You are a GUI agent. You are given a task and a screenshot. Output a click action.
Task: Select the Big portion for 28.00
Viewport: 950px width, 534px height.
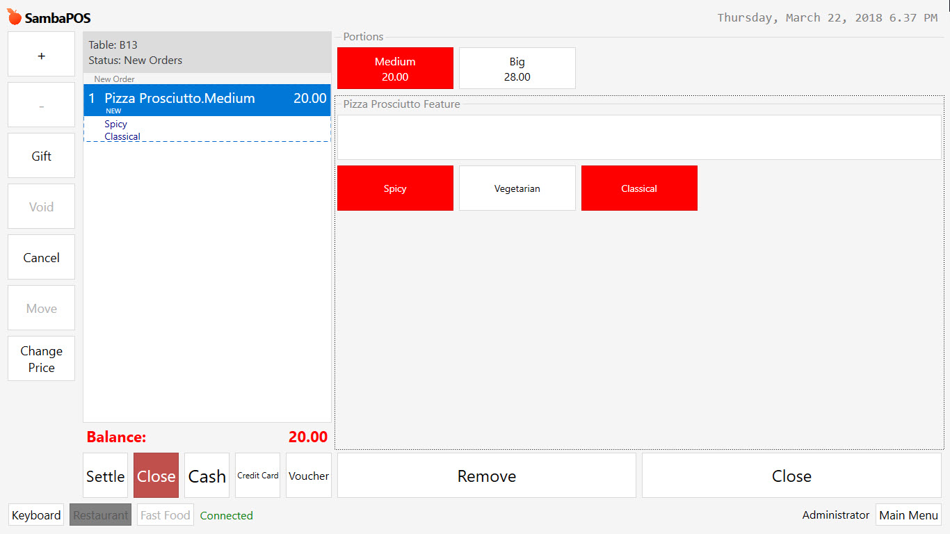(517, 67)
